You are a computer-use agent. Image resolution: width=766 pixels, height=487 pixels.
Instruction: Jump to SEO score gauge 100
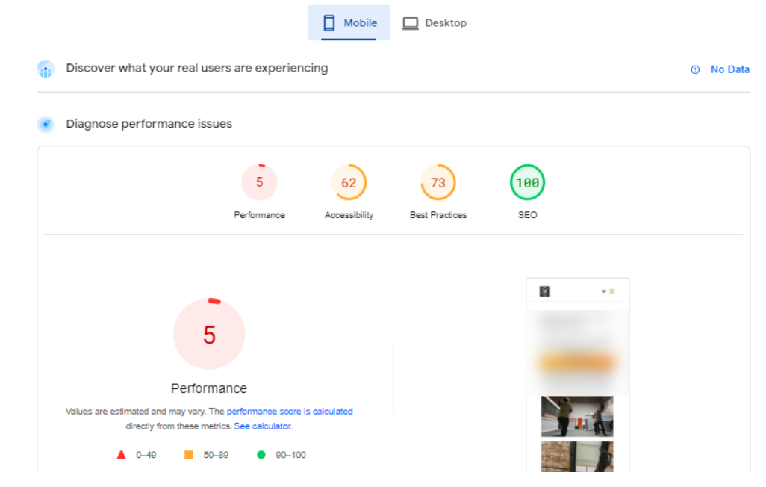pyautogui.click(x=528, y=182)
